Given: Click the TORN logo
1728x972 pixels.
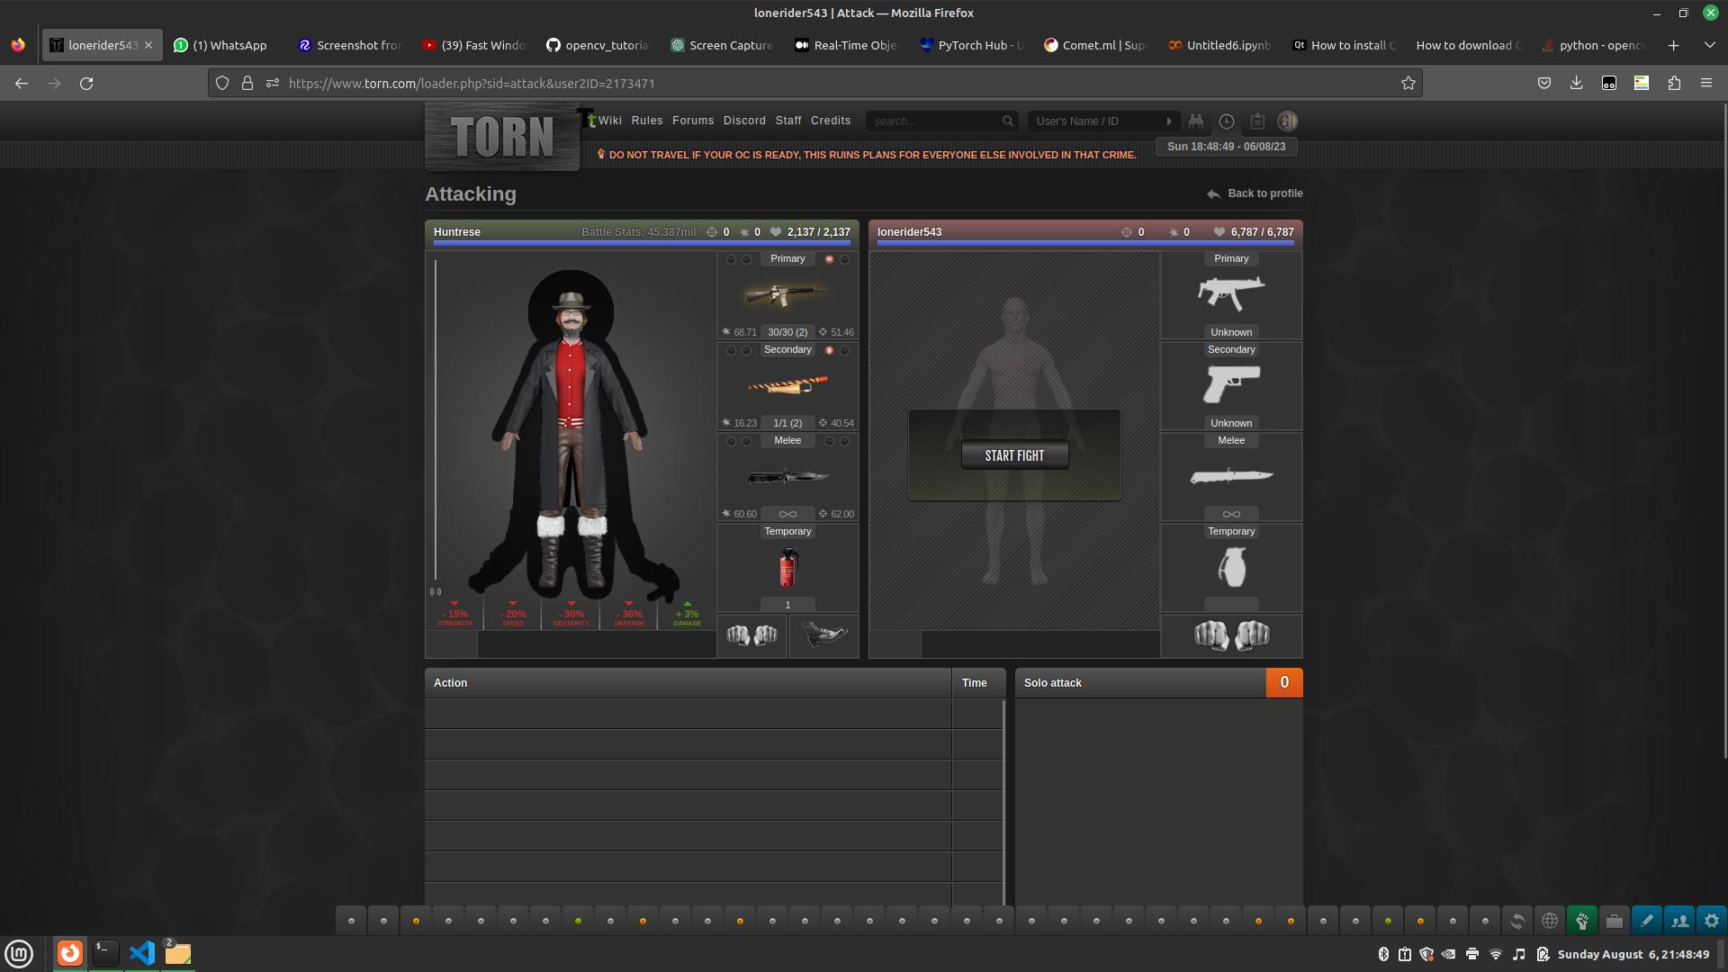Looking at the screenshot, I should 502,137.
